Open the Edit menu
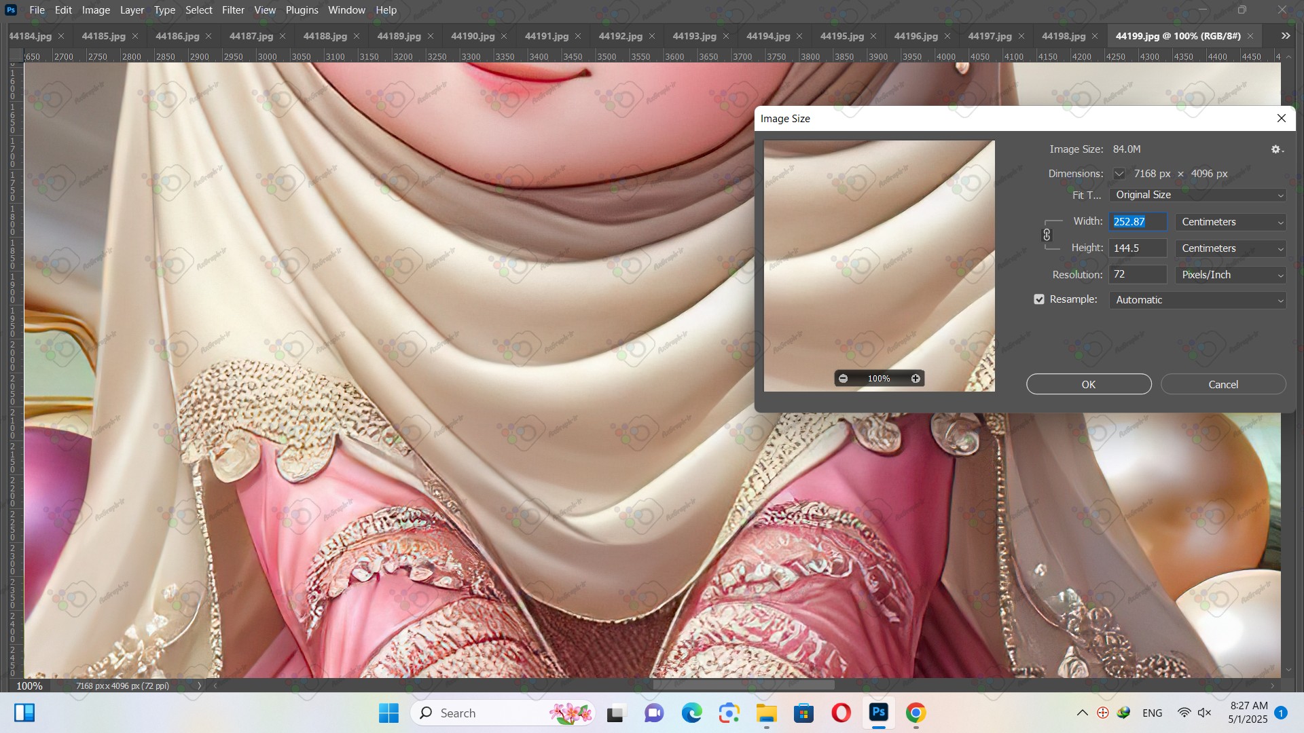Image resolution: width=1304 pixels, height=733 pixels. click(x=63, y=10)
